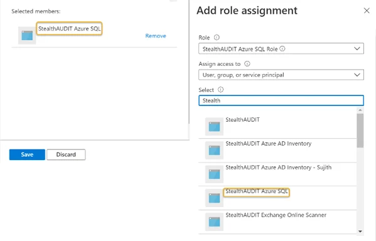Click app icon for Exchange Online Scanner
376x241 pixels.
pyautogui.click(x=214, y=222)
